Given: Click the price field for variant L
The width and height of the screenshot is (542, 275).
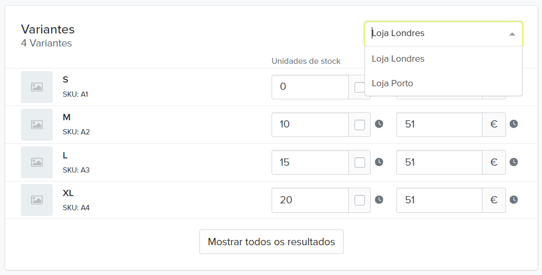Looking at the screenshot, I should pos(439,163).
